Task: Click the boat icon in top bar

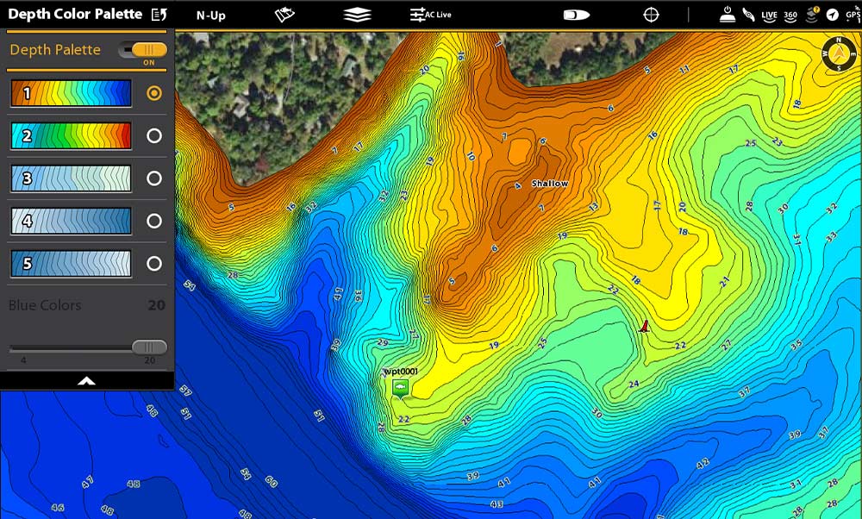Action: click(577, 15)
